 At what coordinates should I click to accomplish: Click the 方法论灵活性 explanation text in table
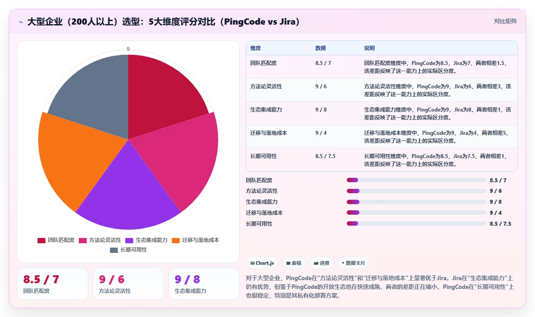click(x=438, y=90)
